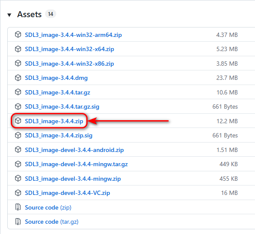
Task: Click the 455 KB size text
Action: pos(229,179)
